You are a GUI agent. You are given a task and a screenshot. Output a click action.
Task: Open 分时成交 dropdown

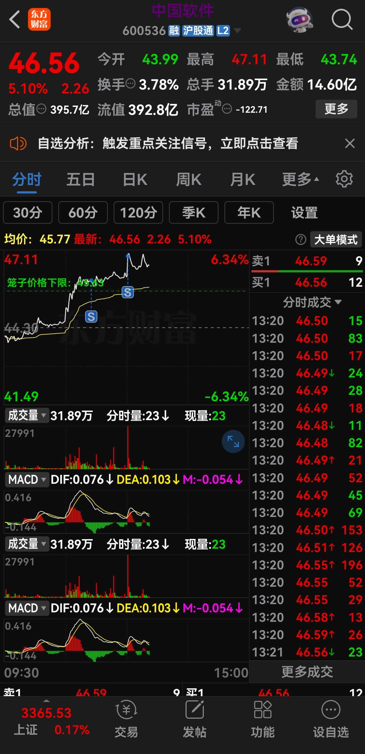312,302
